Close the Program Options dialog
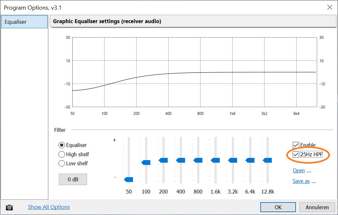This screenshot has width=338, height=215. [x=329, y=7]
